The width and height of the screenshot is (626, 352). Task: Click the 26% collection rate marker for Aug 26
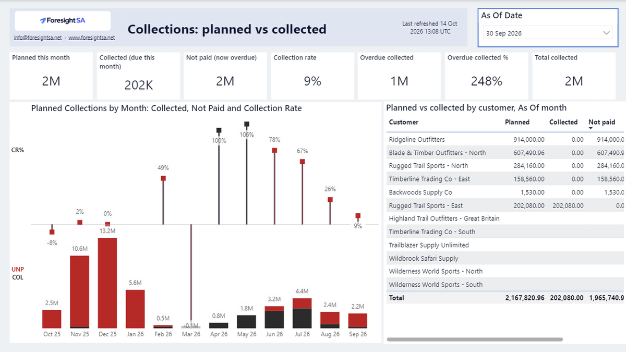pos(330,199)
